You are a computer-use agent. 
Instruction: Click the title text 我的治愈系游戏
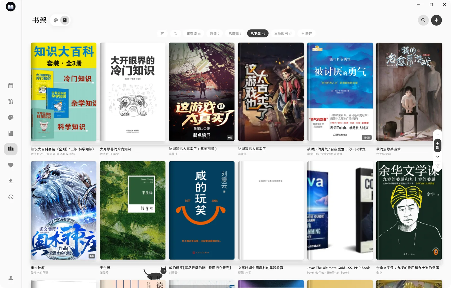tap(388, 149)
